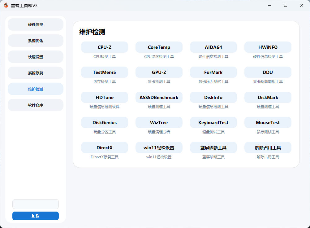
Task: Run the TestMem5 memory tester
Action: [104, 72]
